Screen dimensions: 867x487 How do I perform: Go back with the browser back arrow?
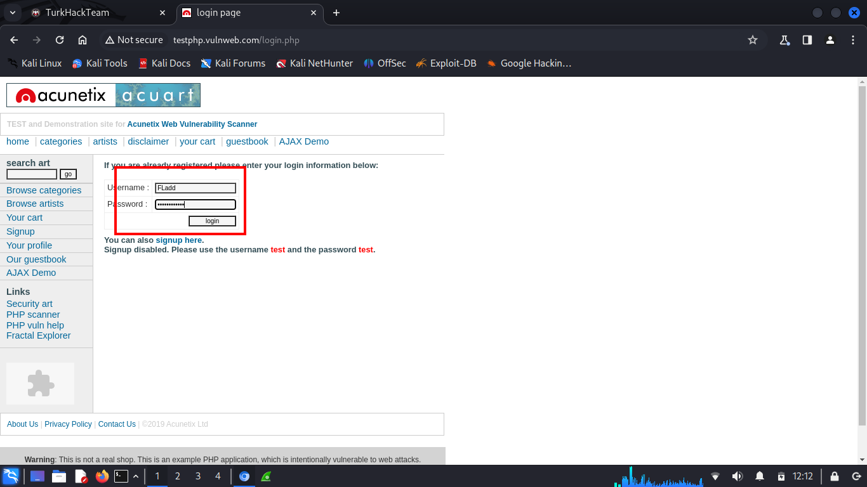click(x=14, y=40)
